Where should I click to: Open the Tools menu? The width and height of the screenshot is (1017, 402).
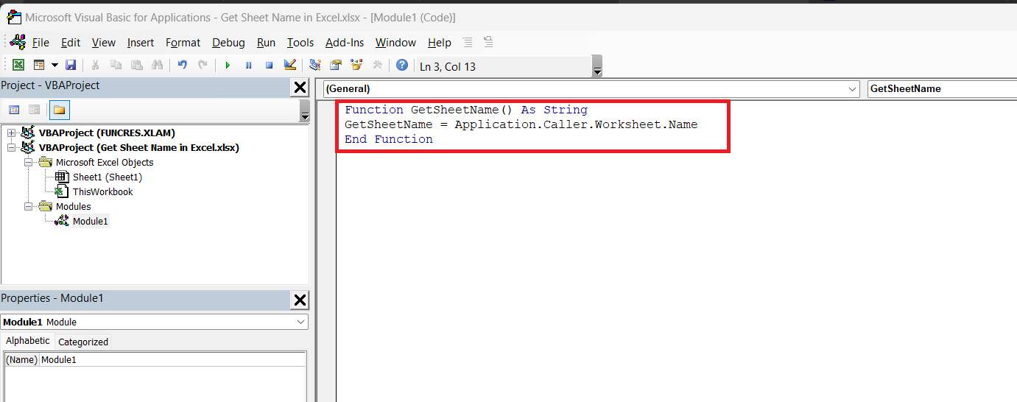pyautogui.click(x=300, y=43)
